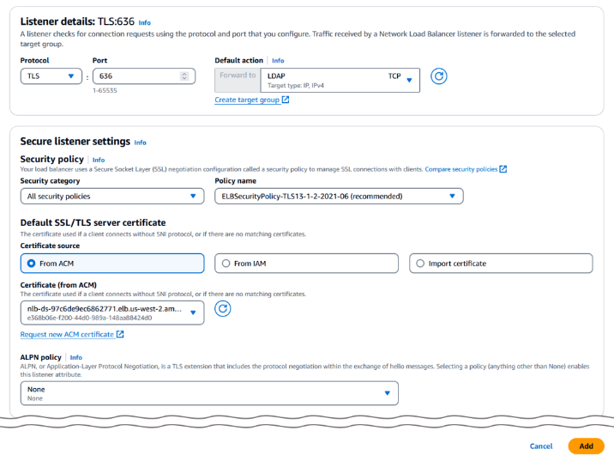Viewport: 614px width, 461px height.
Task: Refresh the target group list
Action: pyautogui.click(x=438, y=76)
